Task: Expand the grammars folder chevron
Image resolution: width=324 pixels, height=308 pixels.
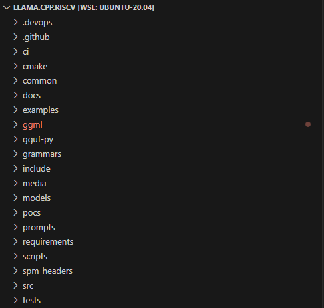Action: (15, 154)
